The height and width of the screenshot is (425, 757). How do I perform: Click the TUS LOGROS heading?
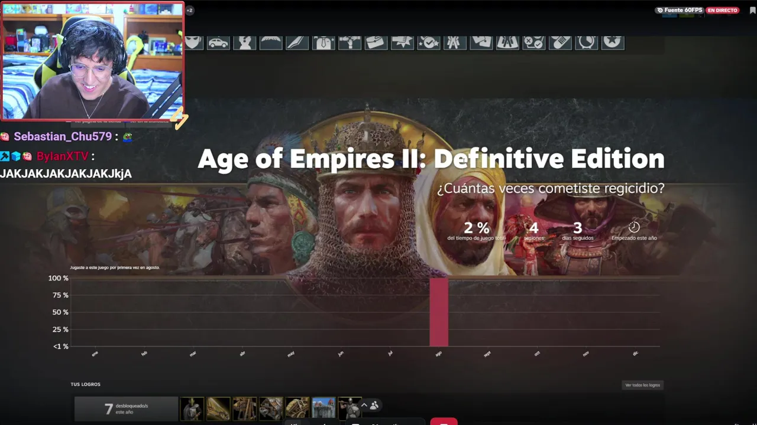pos(86,384)
